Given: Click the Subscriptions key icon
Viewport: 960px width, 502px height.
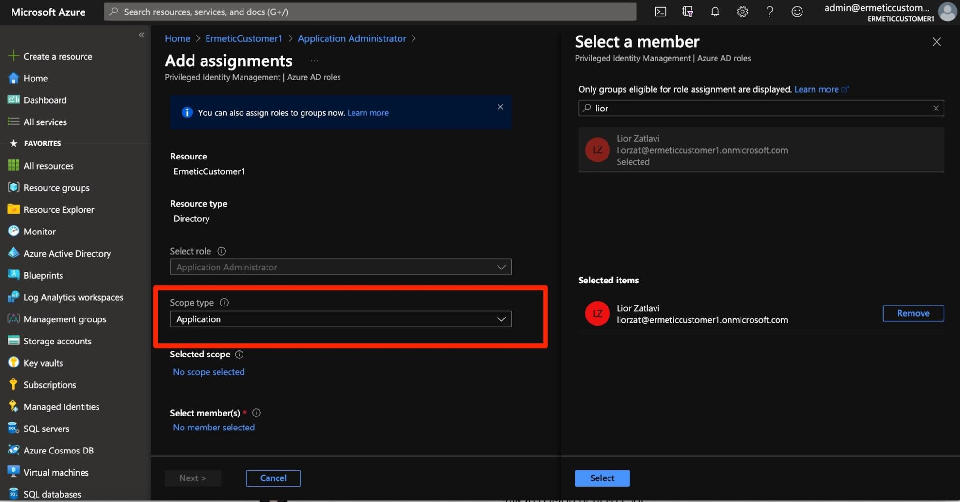Looking at the screenshot, I should (x=13, y=384).
